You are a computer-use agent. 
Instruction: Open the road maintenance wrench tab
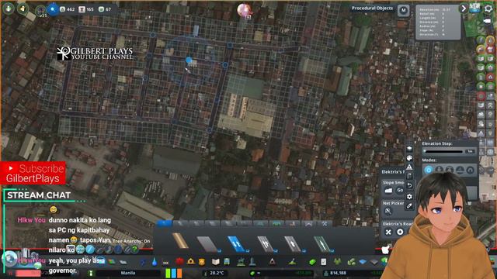(324, 223)
